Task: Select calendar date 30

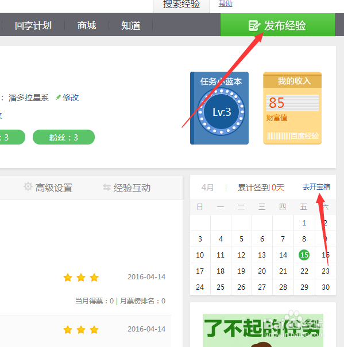Action: click(326, 287)
